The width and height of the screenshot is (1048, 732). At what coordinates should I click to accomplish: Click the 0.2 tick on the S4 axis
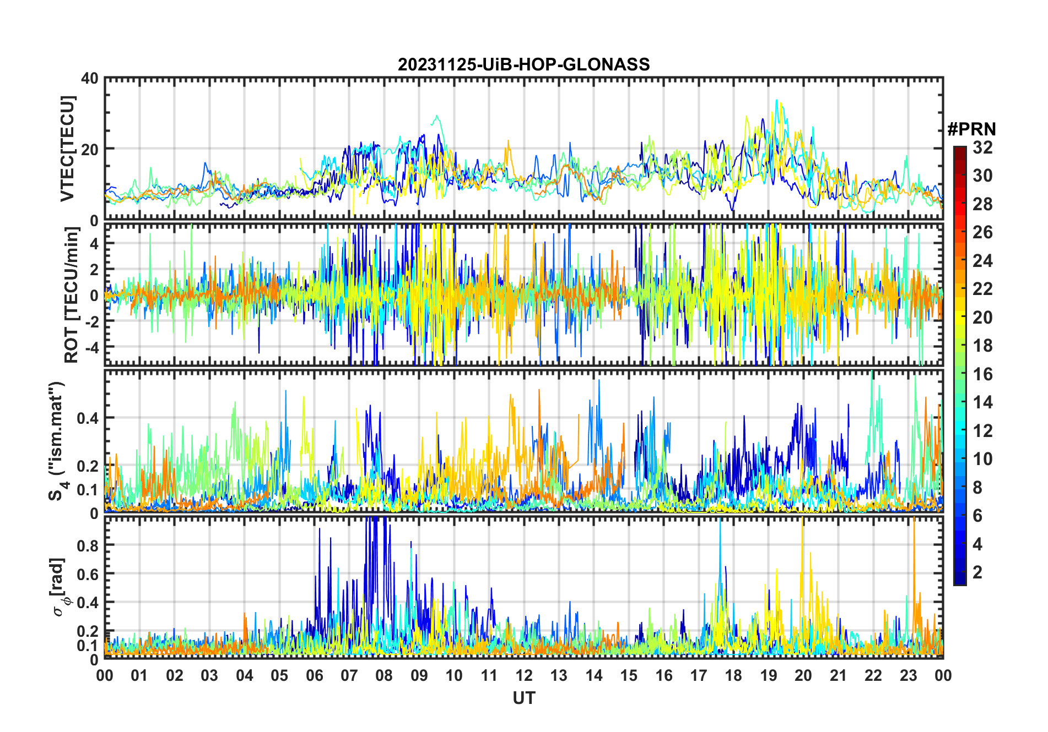click(88, 466)
